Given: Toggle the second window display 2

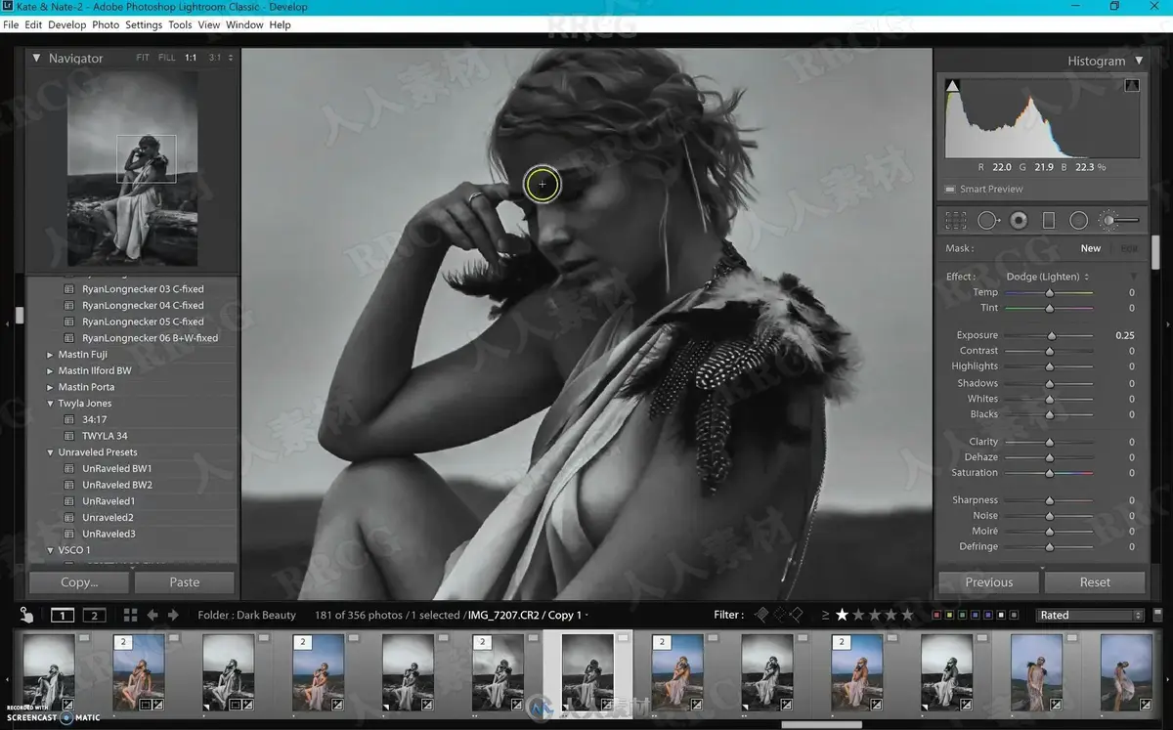Looking at the screenshot, I should 94,615.
